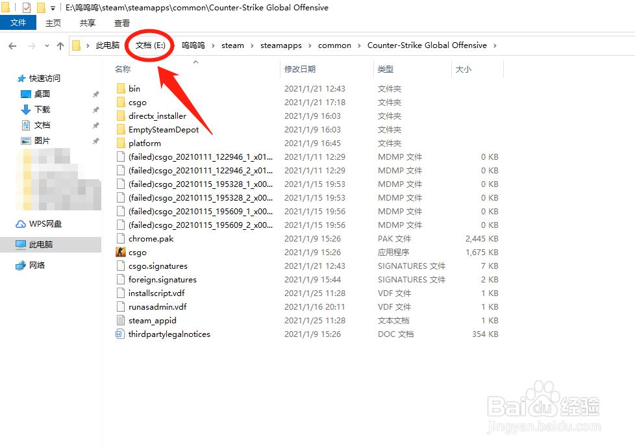The height and width of the screenshot is (448, 635).
Task: Expand chevron after steam breadcrumb
Action: (x=252, y=45)
